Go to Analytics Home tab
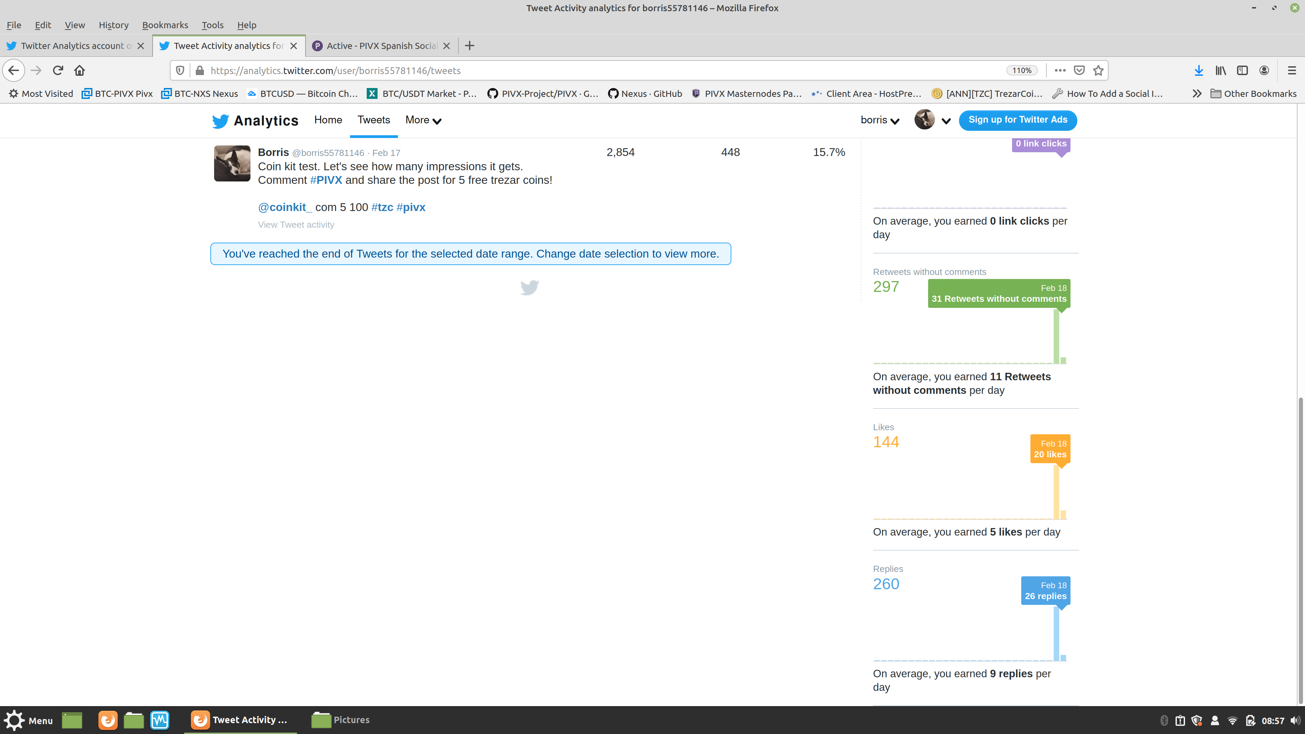 point(328,120)
